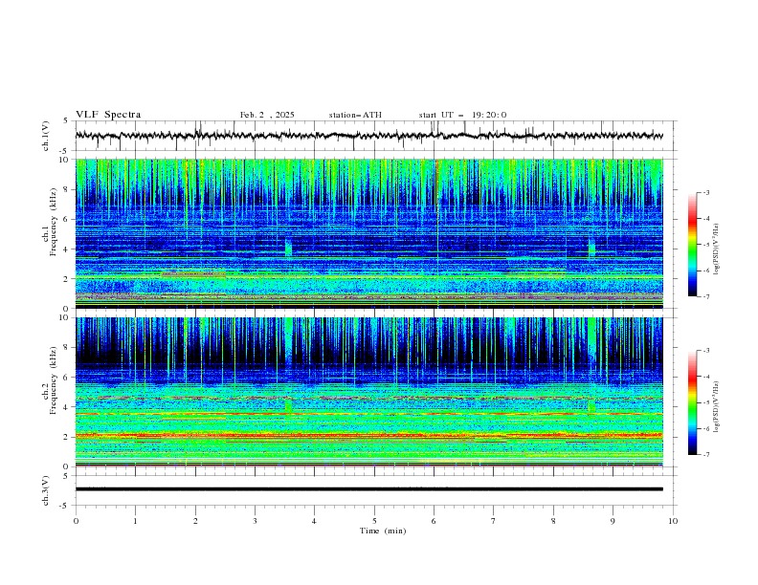Click the "VLF Spectra" plot title
This screenshot has width=758, height=585.
click(108, 115)
